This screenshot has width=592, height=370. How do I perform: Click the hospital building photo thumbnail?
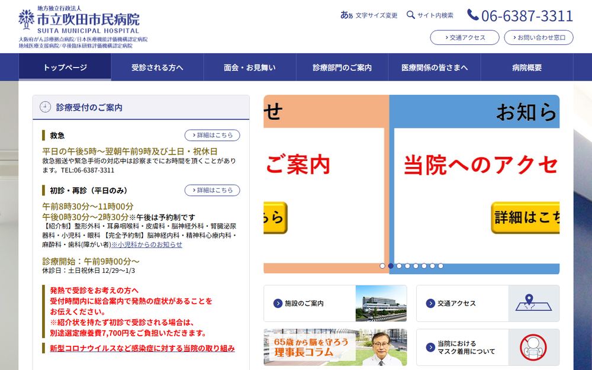(381, 303)
